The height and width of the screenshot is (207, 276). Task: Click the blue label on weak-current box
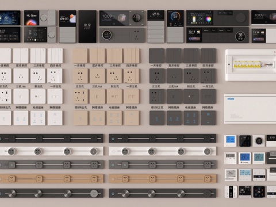[x=231, y=99]
